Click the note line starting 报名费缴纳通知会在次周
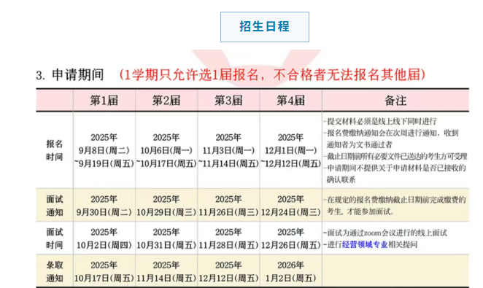 pos(391,133)
